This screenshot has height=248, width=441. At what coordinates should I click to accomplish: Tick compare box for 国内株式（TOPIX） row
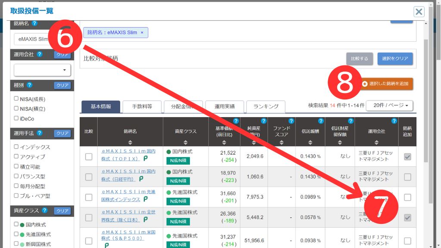point(89,157)
